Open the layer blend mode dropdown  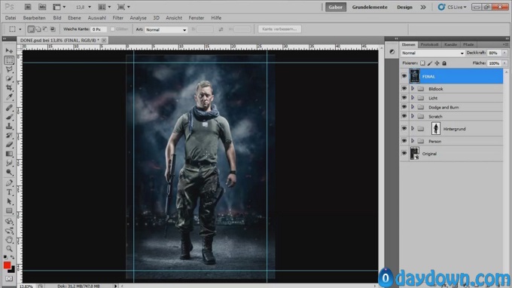(x=432, y=53)
